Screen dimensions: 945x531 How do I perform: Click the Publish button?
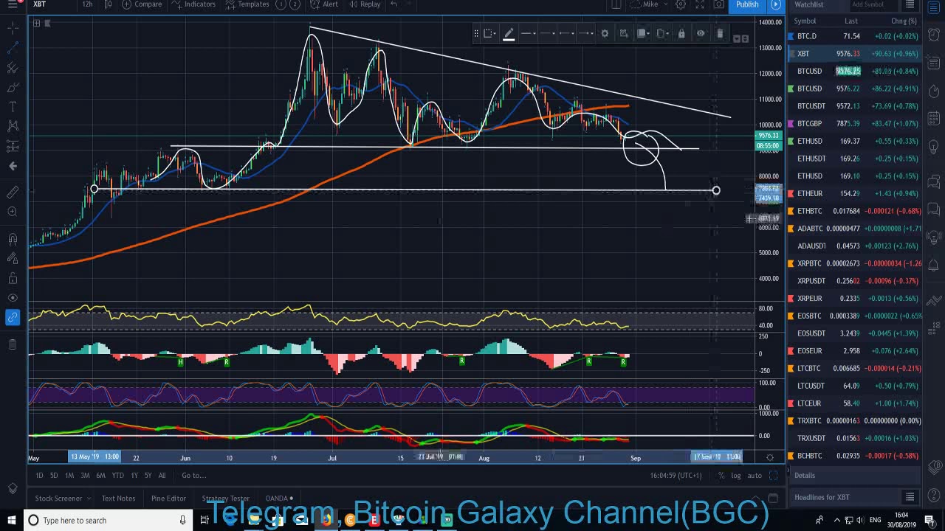click(x=747, y=4)
